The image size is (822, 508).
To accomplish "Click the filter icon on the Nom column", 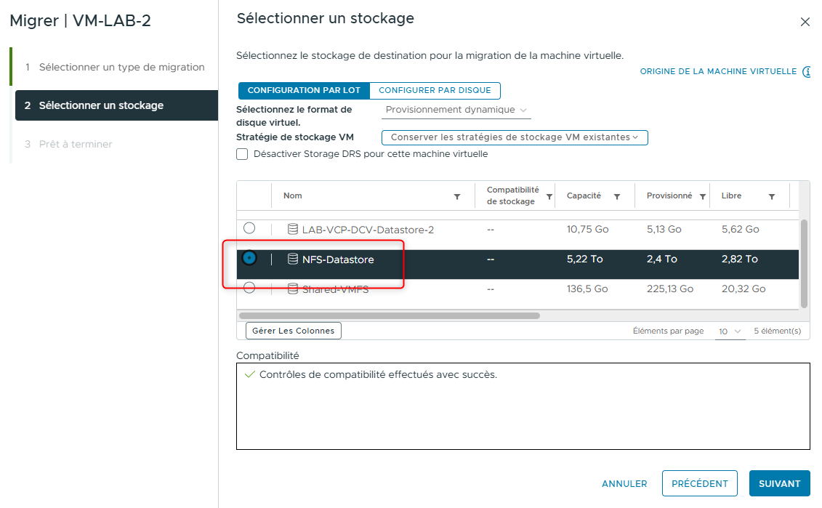I will coord(457,195).
